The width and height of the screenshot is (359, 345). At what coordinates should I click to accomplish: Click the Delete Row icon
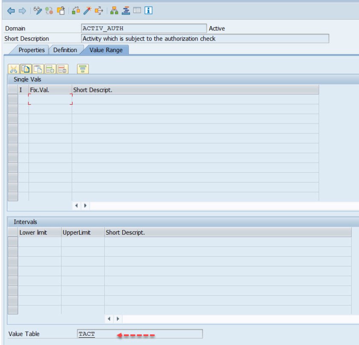(x=62, y=68)
